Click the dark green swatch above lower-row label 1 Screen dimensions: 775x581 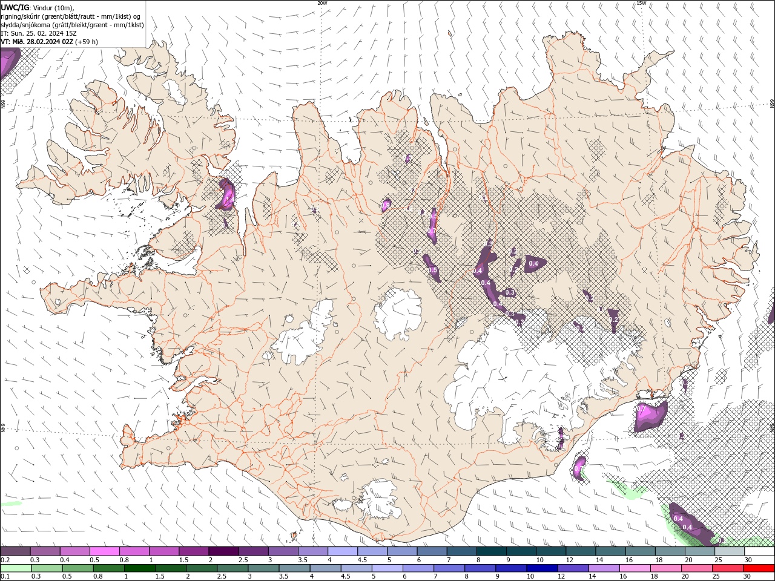[139, 568]
